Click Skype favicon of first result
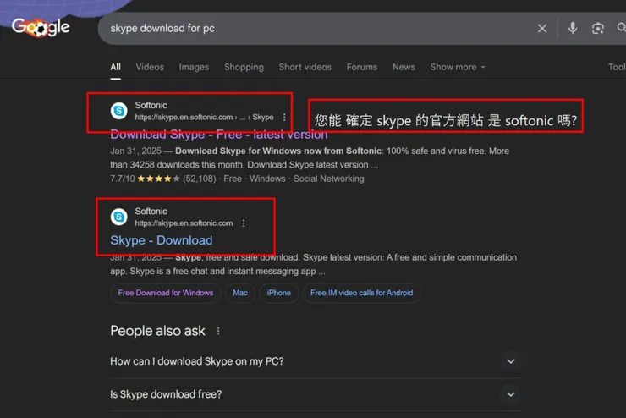626x418 pixels. click(x=118, y=111)
